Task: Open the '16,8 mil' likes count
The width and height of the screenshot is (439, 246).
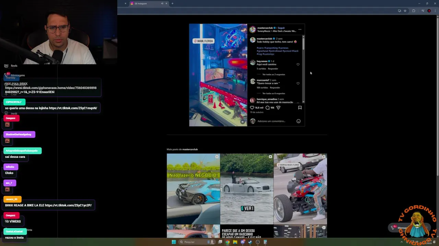Action: tap(259, 108)
